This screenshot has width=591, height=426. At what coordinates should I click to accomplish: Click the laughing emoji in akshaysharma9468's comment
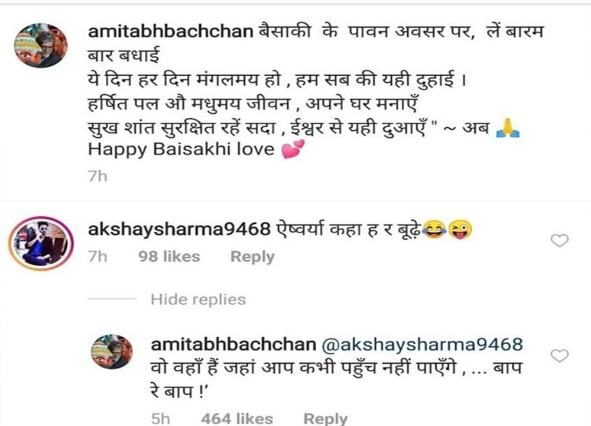[x=434, y=230]
